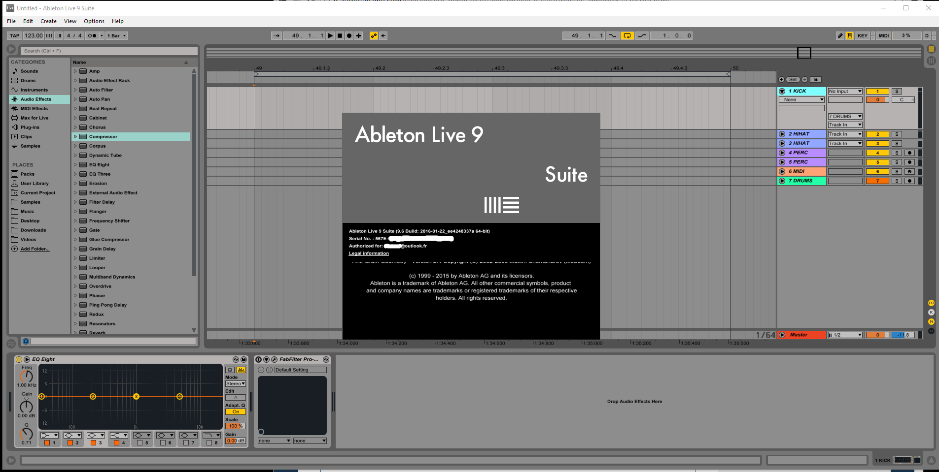939x472 pixels.
Task: Open 7 DRUMS output routing dropdown
Action: 845,116
